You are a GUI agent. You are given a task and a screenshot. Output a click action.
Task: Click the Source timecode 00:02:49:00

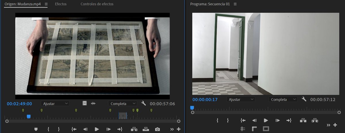pyautogui.click(x=20, y=104)
